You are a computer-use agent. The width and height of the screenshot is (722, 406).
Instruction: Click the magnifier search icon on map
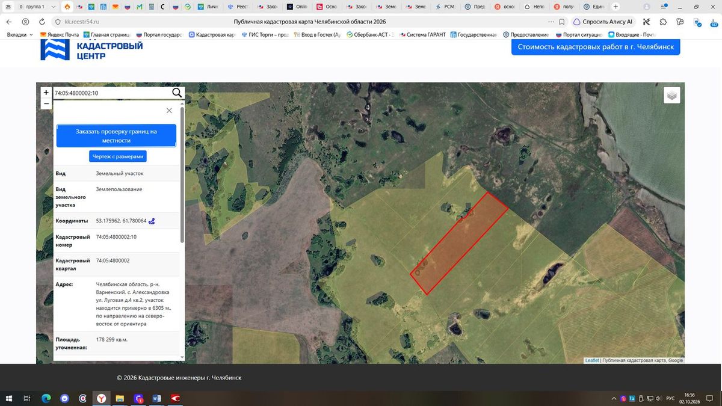click(177, 93)
